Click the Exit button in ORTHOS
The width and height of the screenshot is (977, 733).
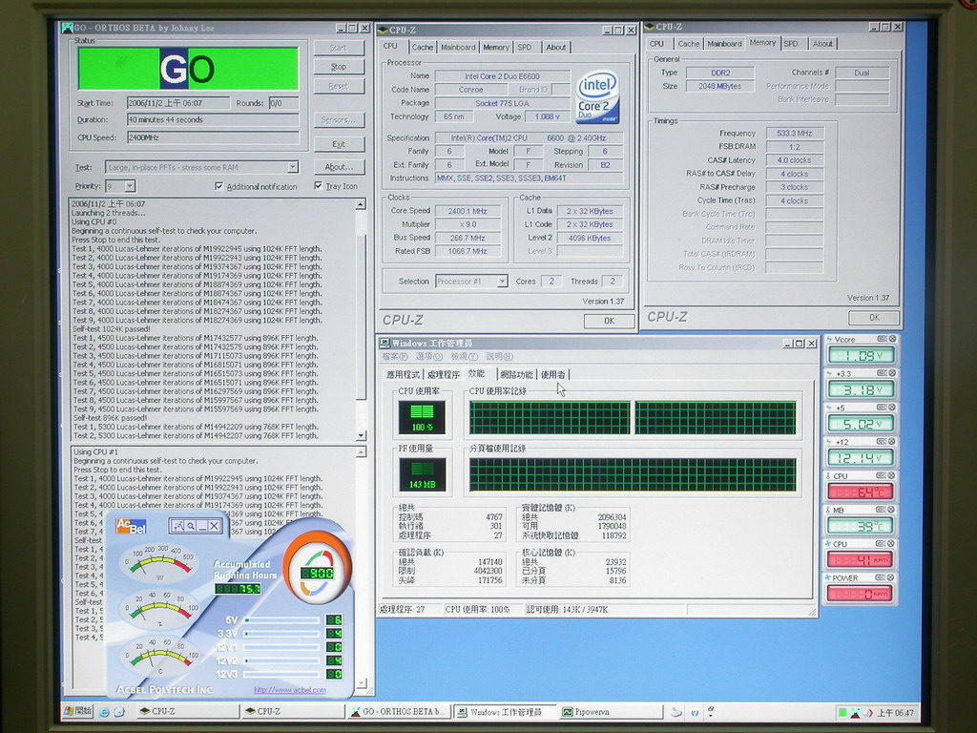tap(339, 144)
